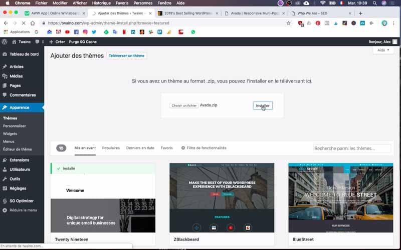Screen dimensions: 401x250
Task: Click Purge SG Cache in the admin bar
Action: tap(83, 42)
